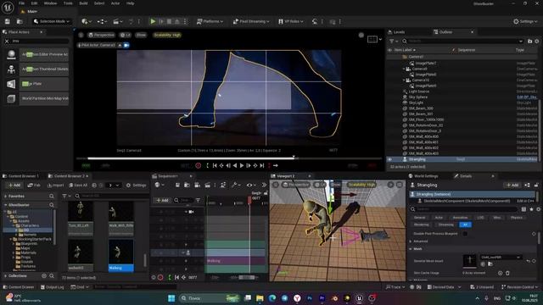Click trash icon in Skin Cache Usage row
The image size is (543, 305).
(507, 273)
